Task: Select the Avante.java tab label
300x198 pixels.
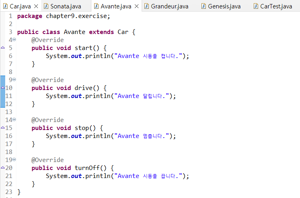Action: coord(116,6)
